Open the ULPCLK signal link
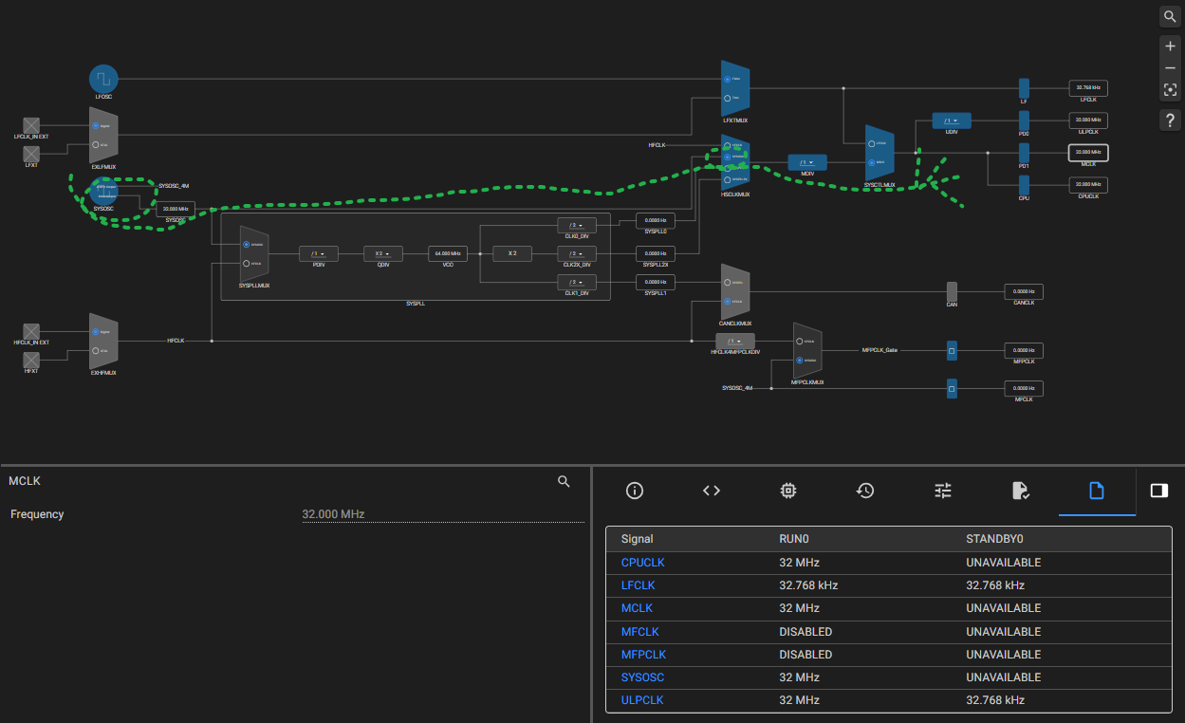This screenshot has height=723, width=1185. point(642,700)
